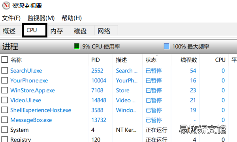Viewport: 237px width, 142px height.
Task: Click PID value 10004
Action: 99,80
